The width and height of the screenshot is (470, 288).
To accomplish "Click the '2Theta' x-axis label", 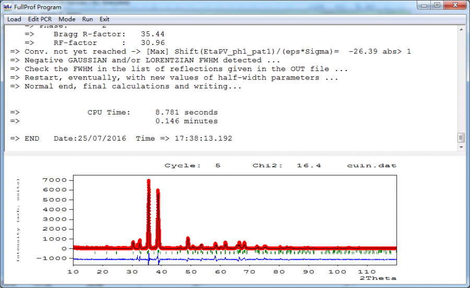I will click(x=378, y=279).
